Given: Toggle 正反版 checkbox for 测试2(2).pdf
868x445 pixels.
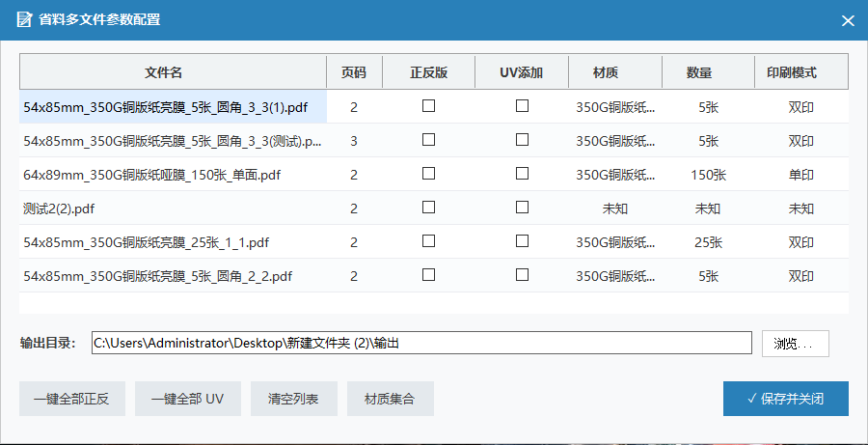Looking at the screenshot, I should point(428,208).
